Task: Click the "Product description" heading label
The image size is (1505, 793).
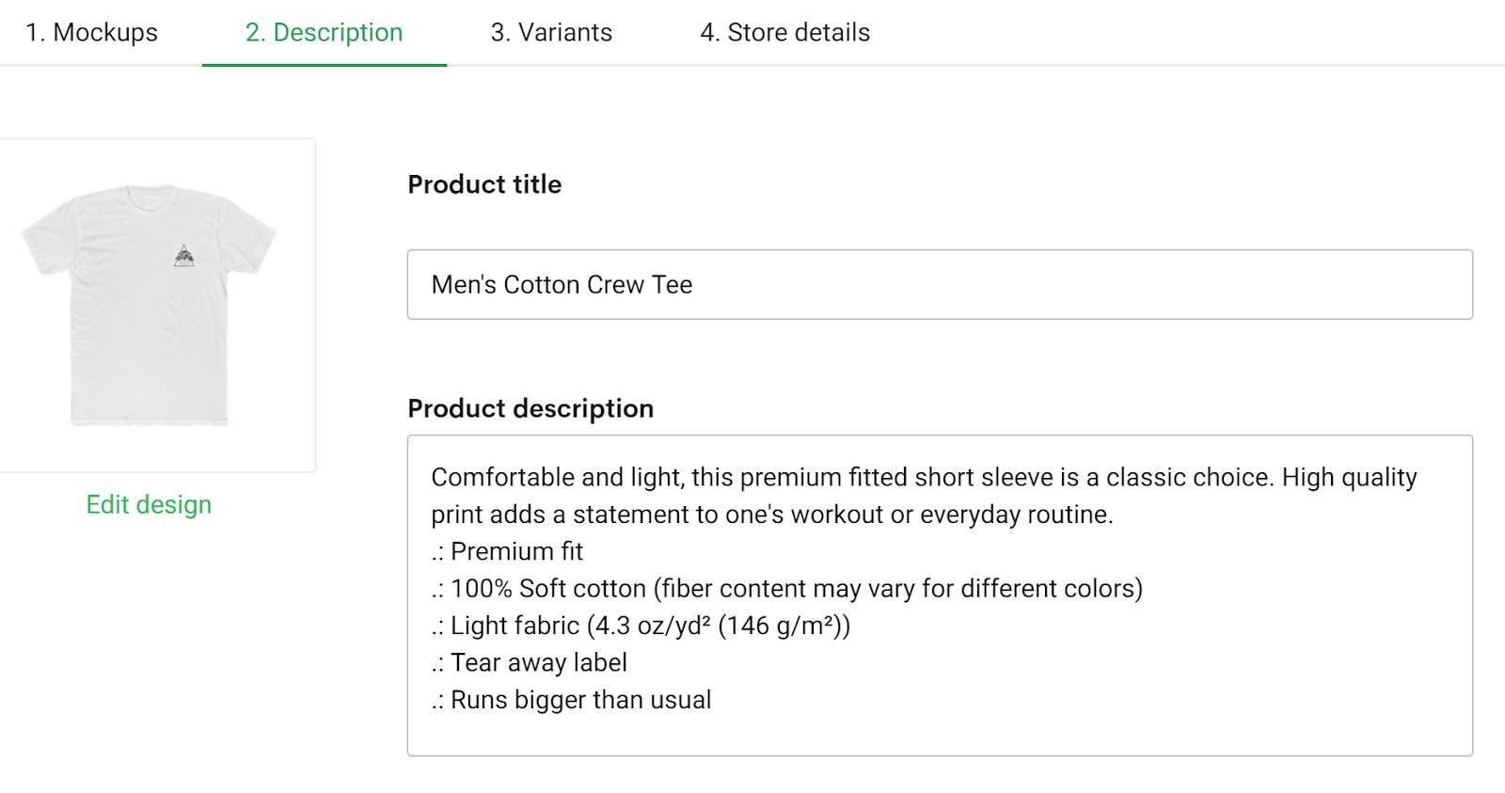Action: [531, 408]
